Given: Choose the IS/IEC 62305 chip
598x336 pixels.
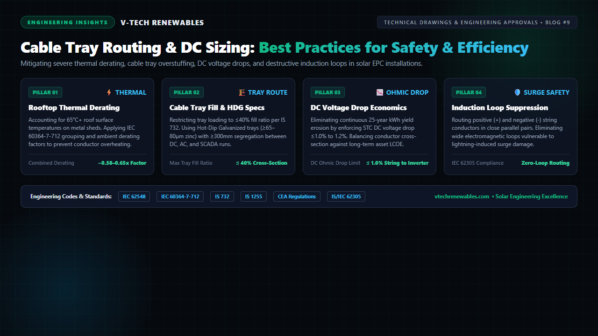Looking at the screenshot, I should (x=346, y=196).
